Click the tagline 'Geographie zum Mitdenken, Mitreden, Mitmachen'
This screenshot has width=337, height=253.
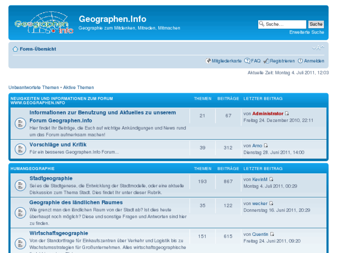click(129, 28)
